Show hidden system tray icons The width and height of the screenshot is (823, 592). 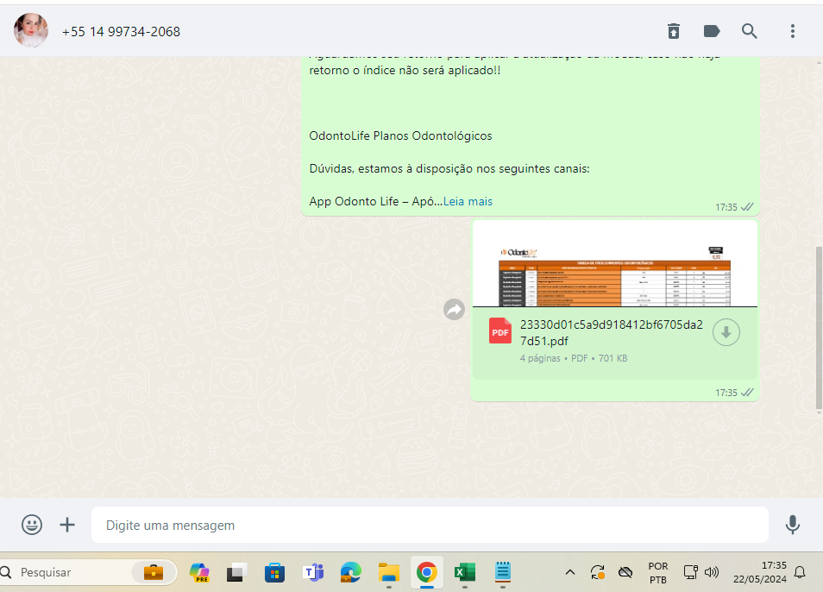click(570, 572)
